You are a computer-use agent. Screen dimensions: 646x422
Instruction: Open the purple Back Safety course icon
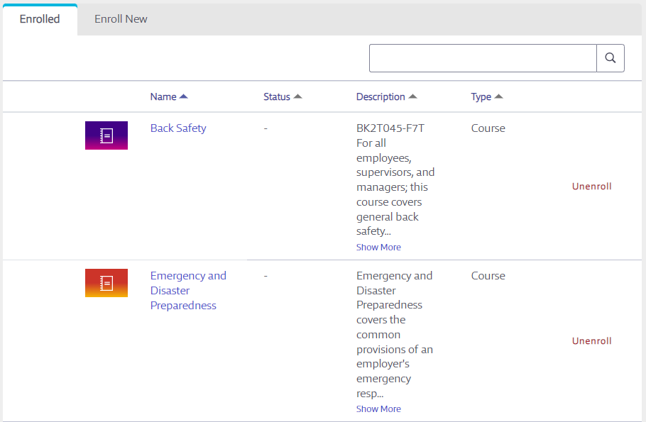coord(106,135)
